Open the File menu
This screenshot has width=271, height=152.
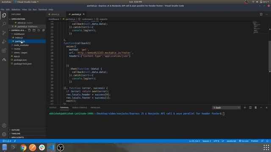pyautogui.click(x=3, y=9)
